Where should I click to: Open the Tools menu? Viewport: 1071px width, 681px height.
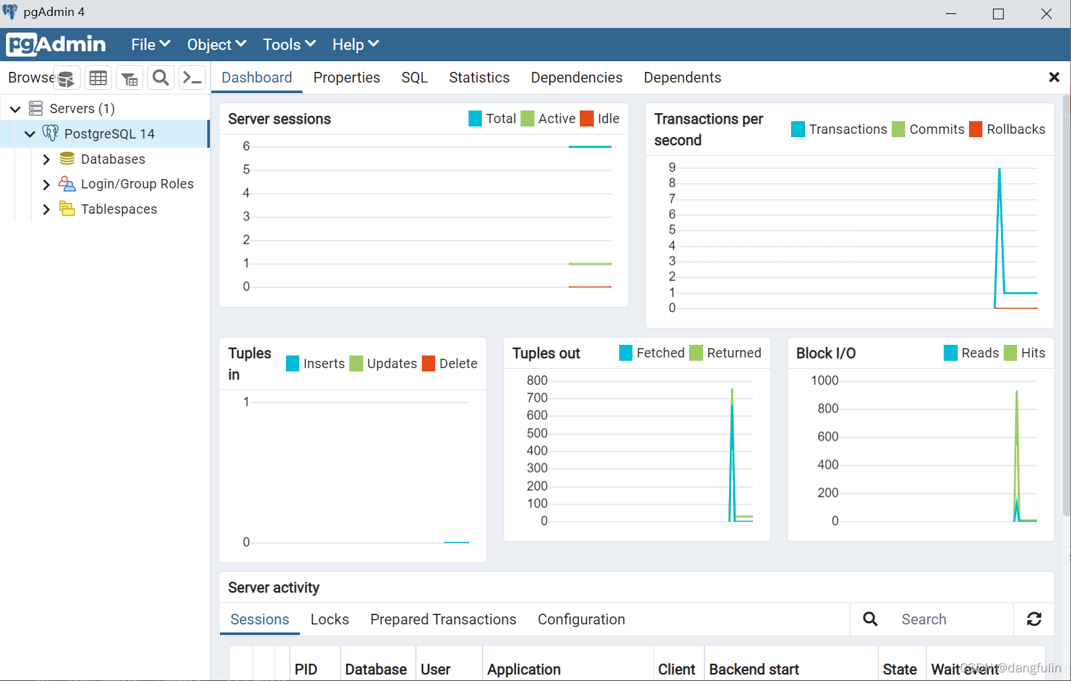click(x=289, y=45)
